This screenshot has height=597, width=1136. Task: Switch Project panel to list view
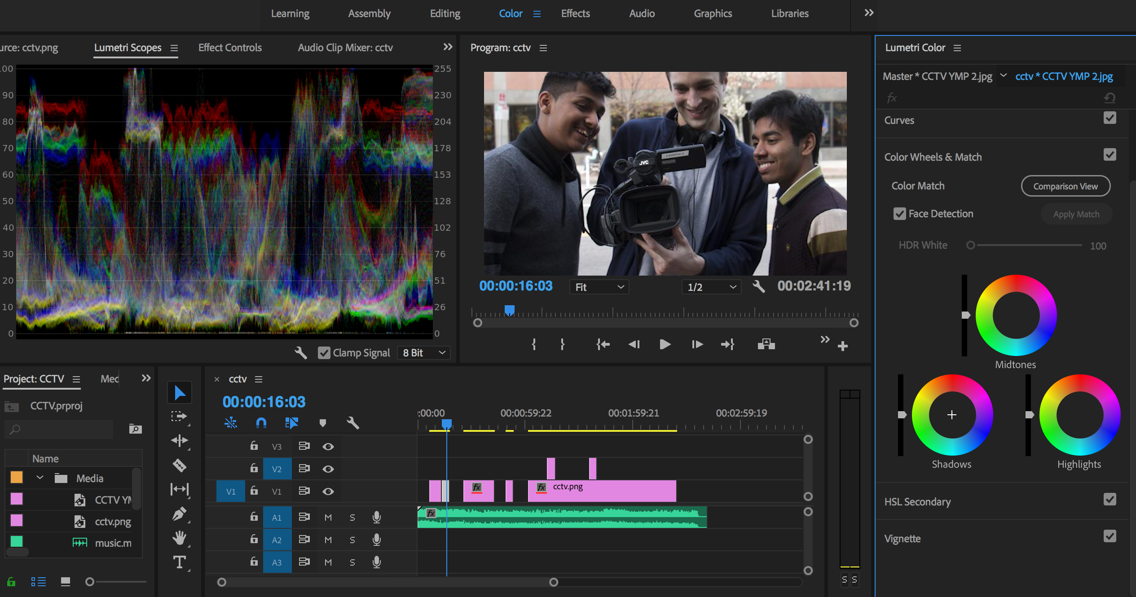39,582
